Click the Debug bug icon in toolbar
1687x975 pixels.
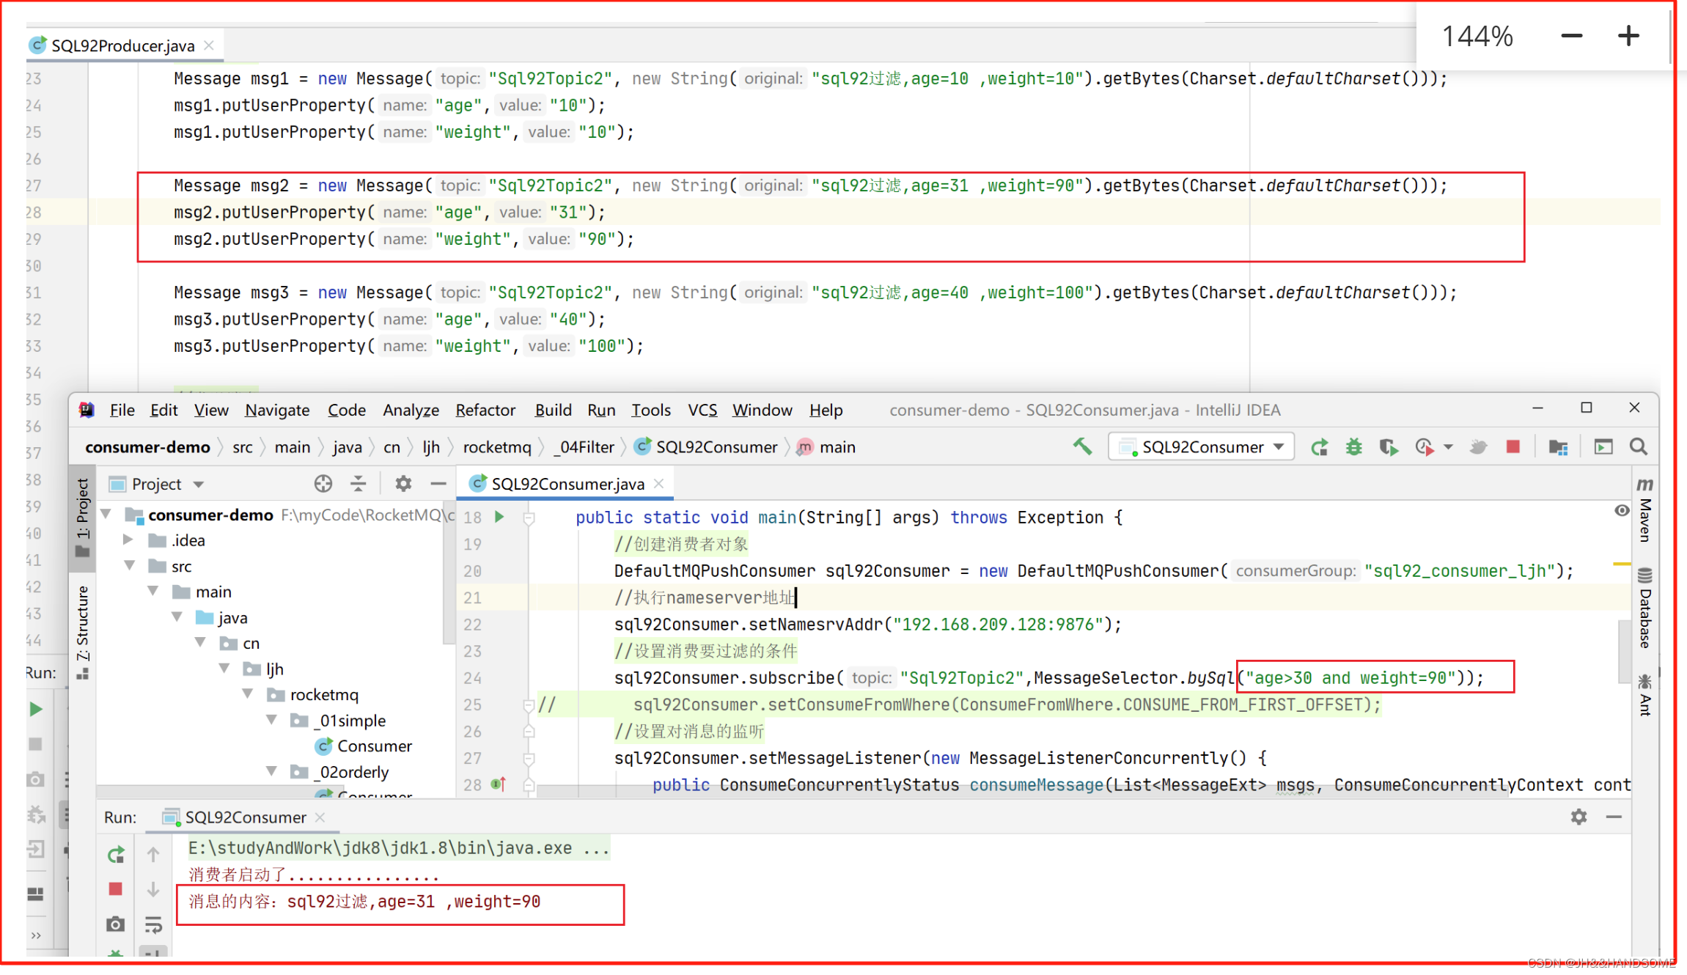point(1353,446)
